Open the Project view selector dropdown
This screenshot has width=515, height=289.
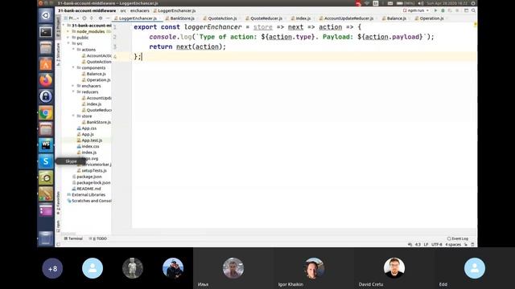tap(72, 18)
